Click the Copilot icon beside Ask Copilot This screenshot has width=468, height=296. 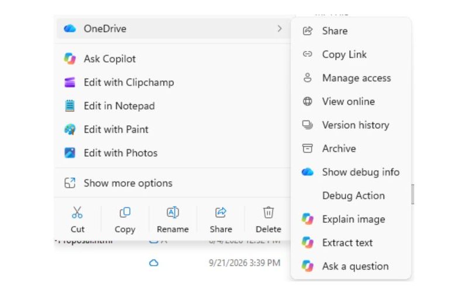(70, 58)
